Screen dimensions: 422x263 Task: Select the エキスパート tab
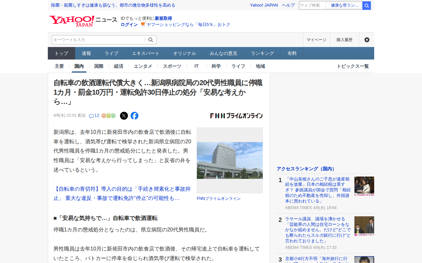(146, 53)
